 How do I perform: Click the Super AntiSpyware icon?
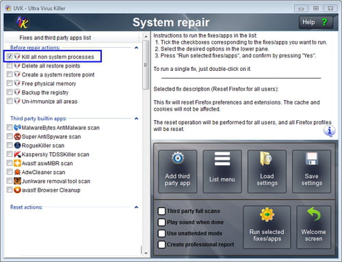click(17, 136)
